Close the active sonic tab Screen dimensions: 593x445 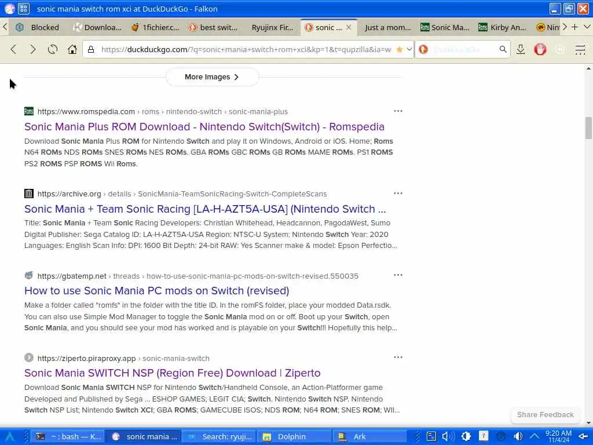(x=349, y=27)
